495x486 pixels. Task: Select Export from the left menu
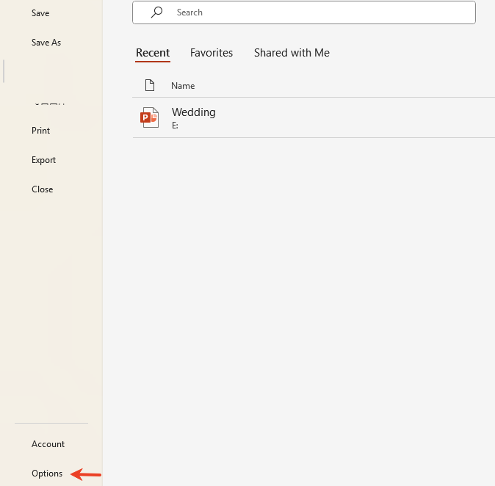point(43,160)
